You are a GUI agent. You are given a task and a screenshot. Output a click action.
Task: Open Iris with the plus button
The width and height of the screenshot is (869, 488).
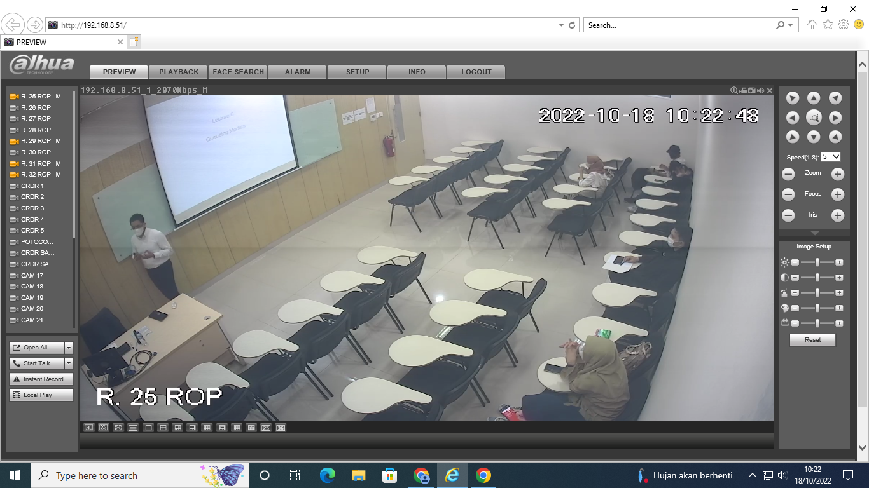pos(838,215)
